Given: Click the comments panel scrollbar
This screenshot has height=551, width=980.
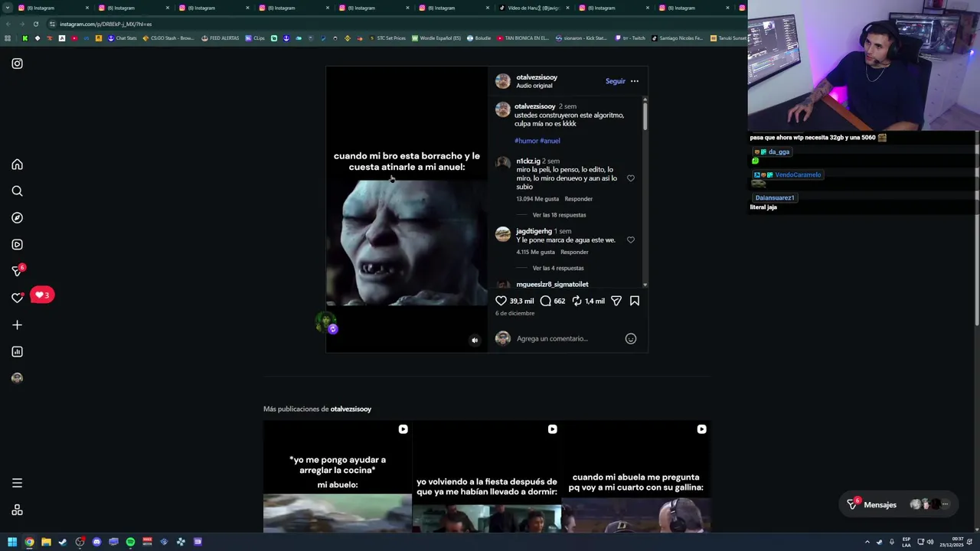Looking at the screenshot, I should (x=645, y=116).
